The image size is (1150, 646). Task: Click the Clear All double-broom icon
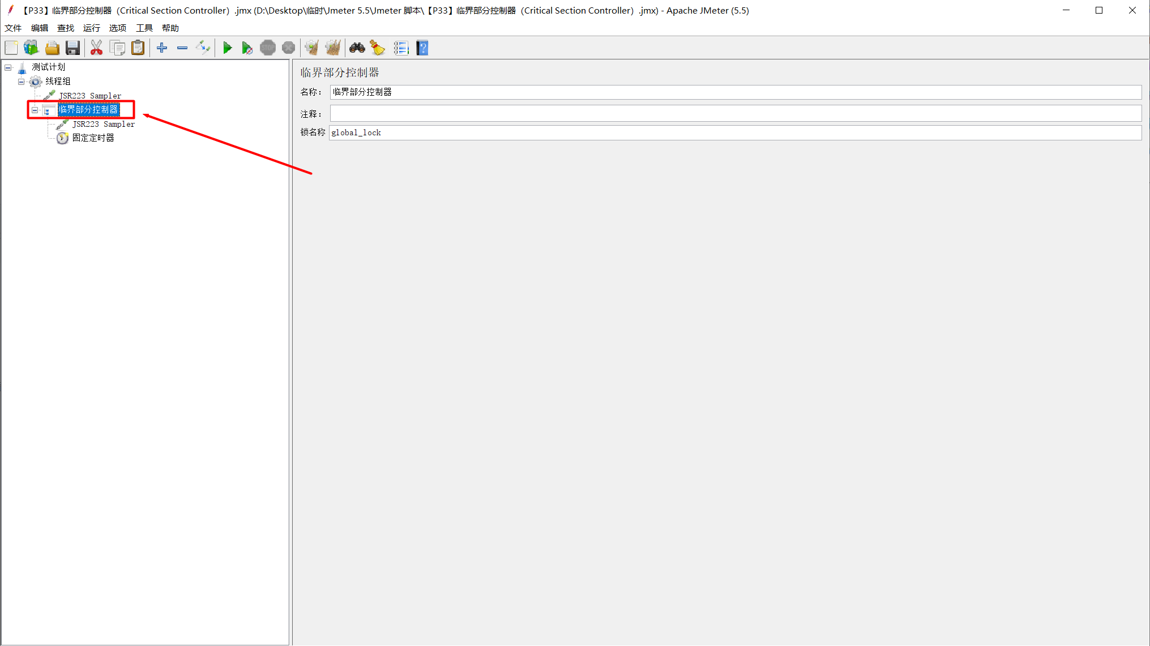333,48
